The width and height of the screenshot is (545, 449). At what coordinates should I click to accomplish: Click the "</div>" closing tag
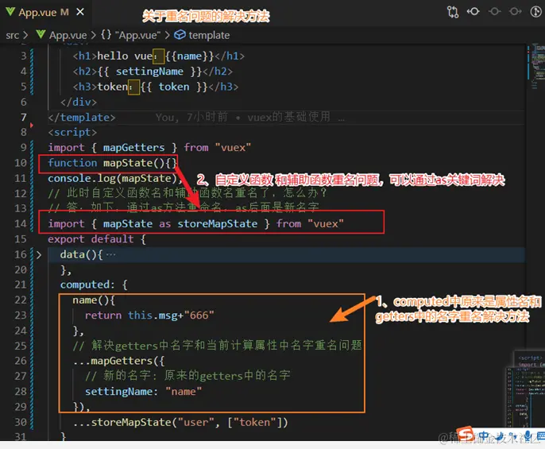(x=79, y=103)
